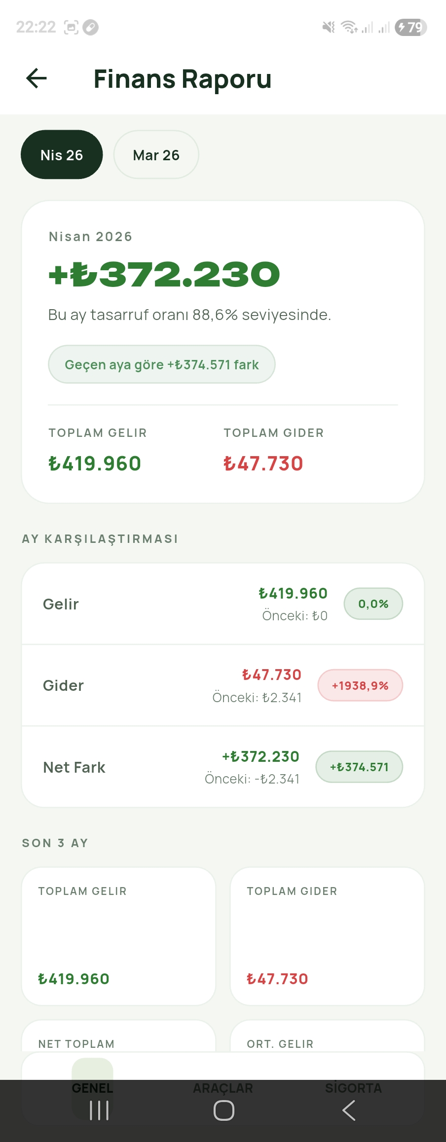Viewport: 446px width, 1142px height.
Task: Tap the +₺374.571 net difference badge
Action: tap(359, 767)
